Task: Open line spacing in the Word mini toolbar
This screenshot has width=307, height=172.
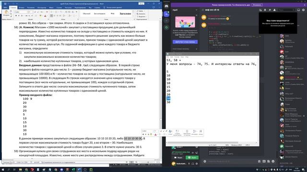Action: click(194, 132)
